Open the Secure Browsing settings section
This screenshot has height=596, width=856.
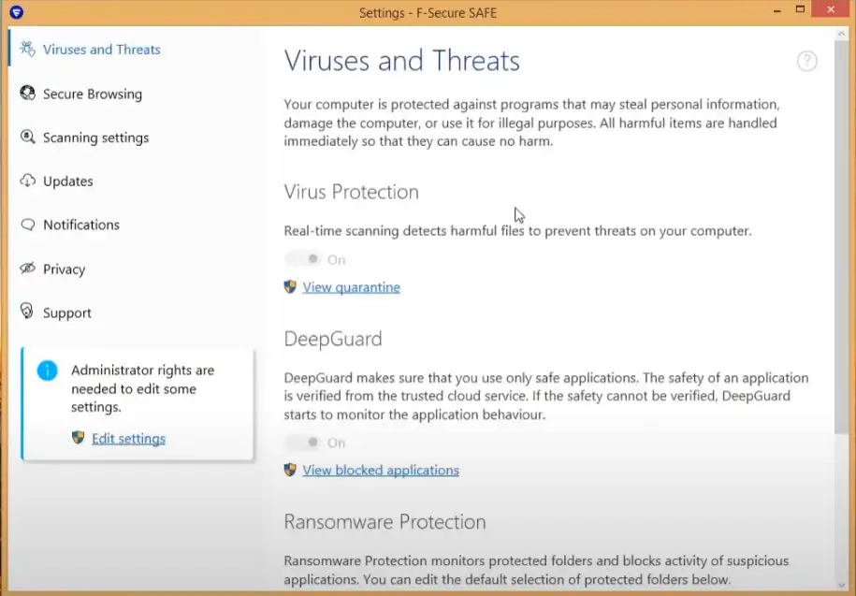coord(93,94)
